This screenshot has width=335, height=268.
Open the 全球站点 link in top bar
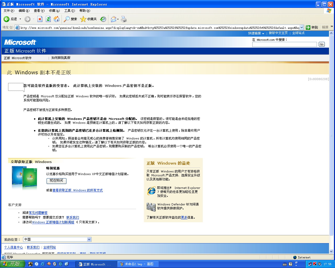(298, 33)
